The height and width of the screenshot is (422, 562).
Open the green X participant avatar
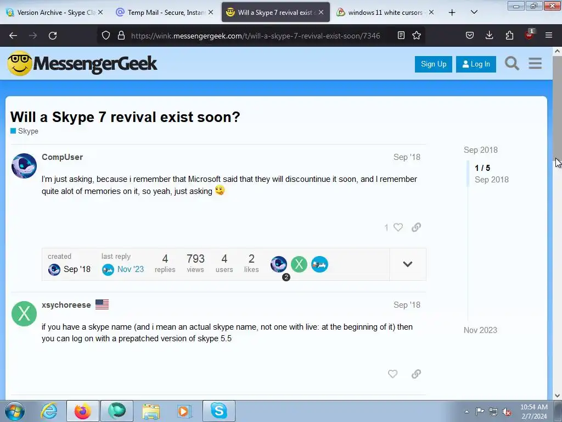click(299, 264)
